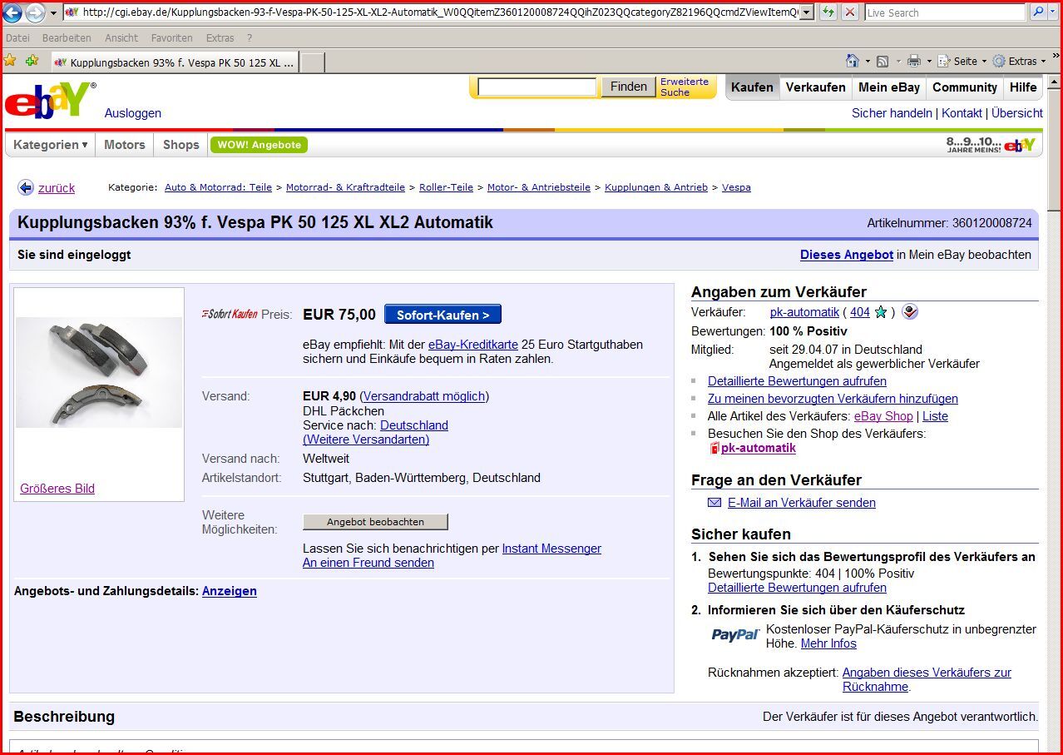The width and height of the screenshot is (1063, 755).
Task: Select the Mein eBay tab
Action: [x=888, y=87]
